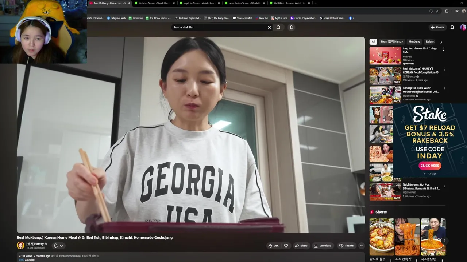Viewport: 467px width, 262px height.
Task: Download the video
Action: (323, 246)
